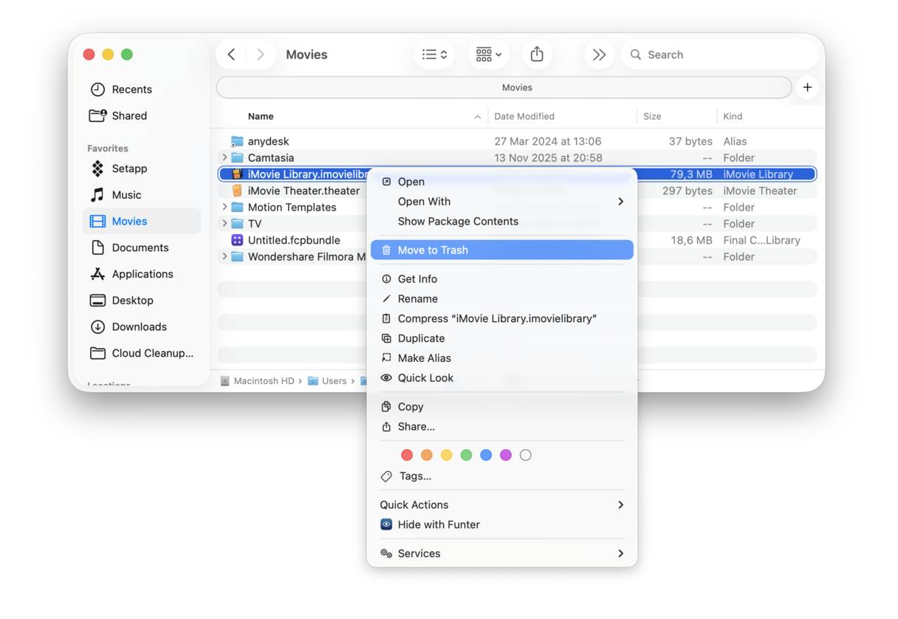Choose Duplicate in the context menu

pos(502,338)
